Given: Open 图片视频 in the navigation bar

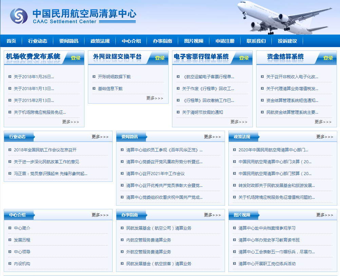Looking at the screenshot, I should click(194, 41).
